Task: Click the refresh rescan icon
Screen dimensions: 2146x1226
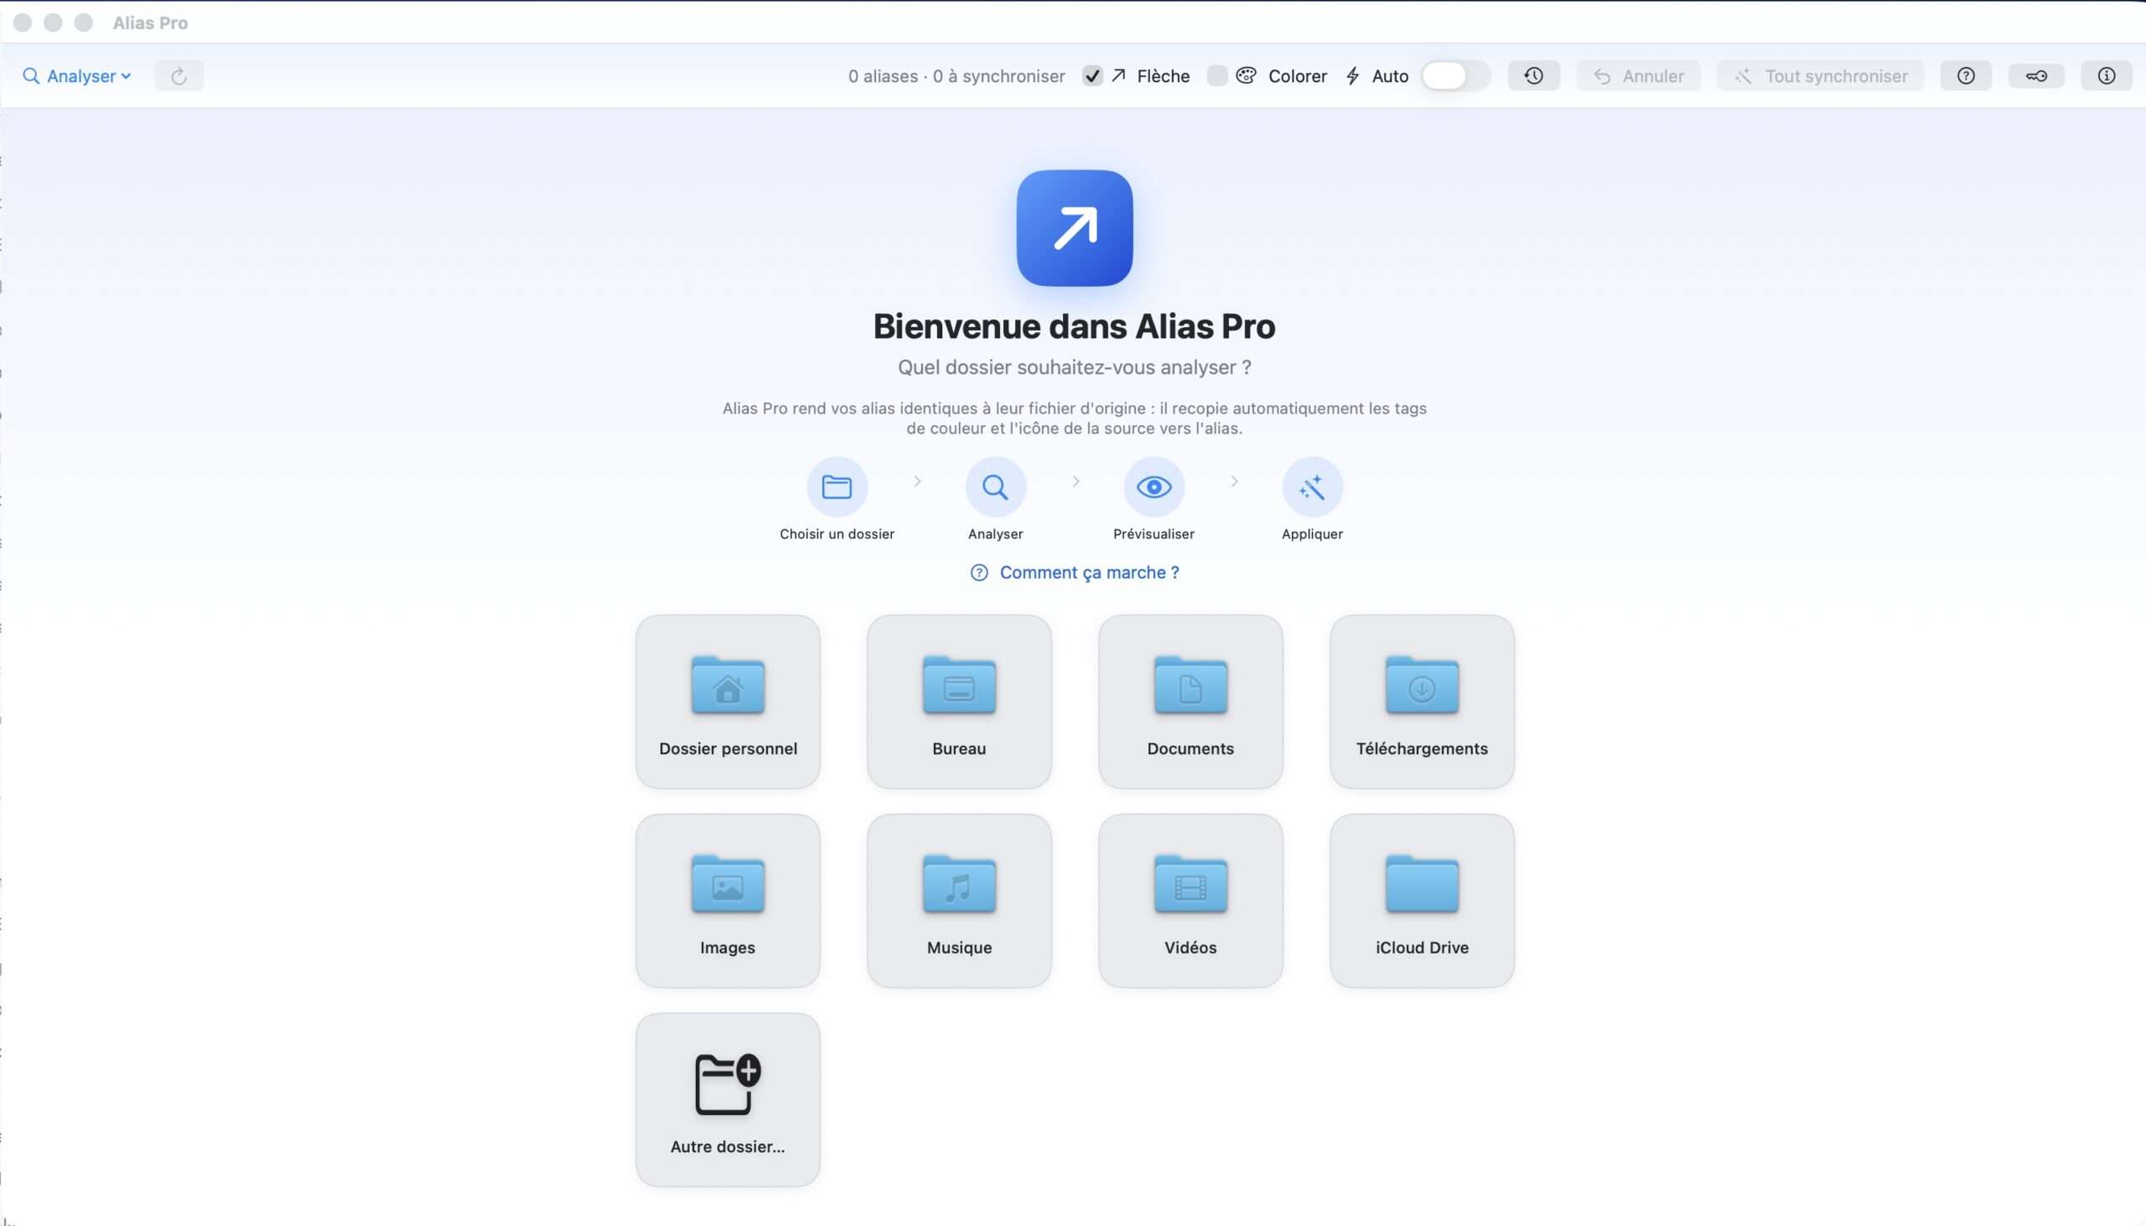Action: click(179, 75)
